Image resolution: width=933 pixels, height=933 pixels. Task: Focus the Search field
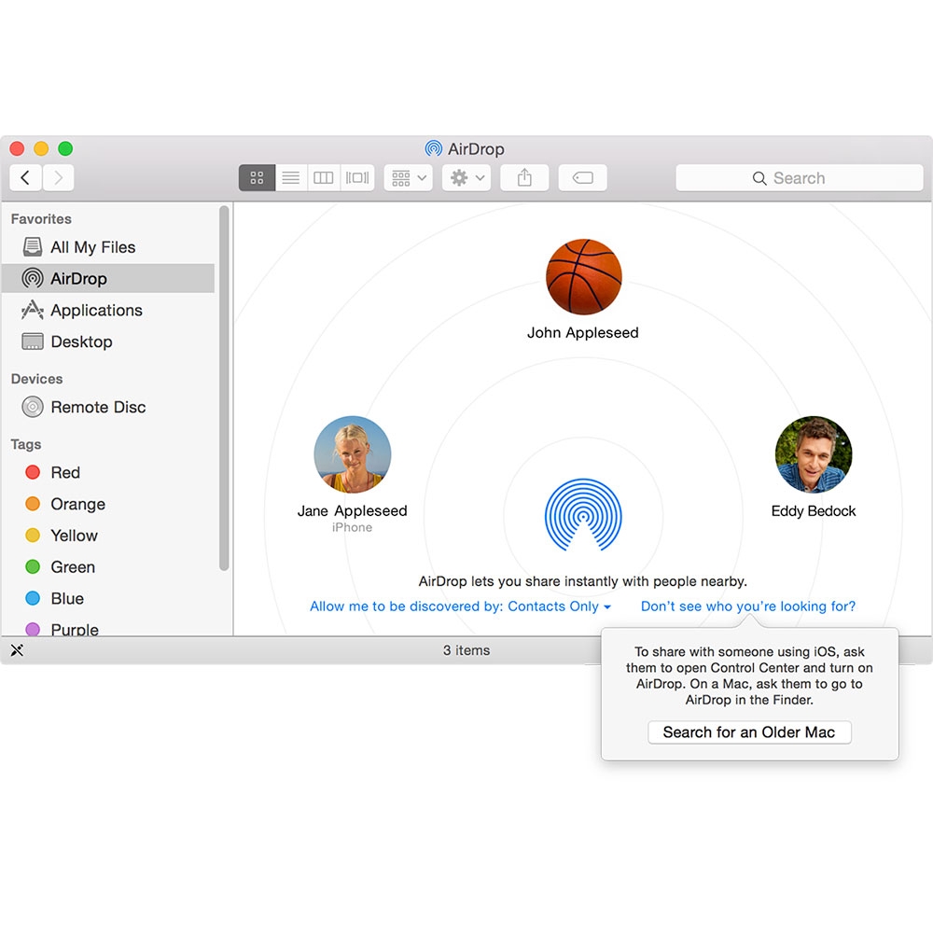tap(800, 178)
